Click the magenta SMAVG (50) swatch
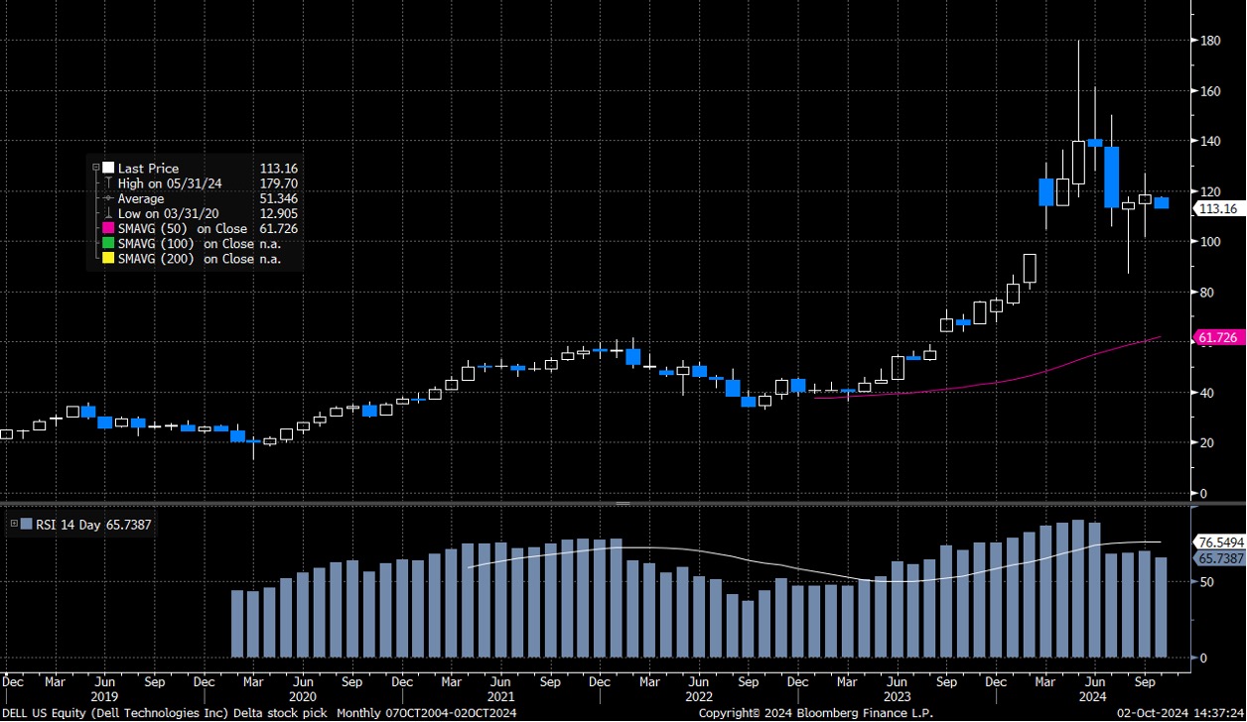This screenshot has width=1247, height=722. pyautogui.click(x=108, y=229)
